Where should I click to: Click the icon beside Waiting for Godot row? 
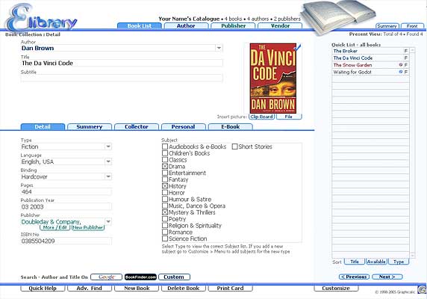click(x=401, y=72)
